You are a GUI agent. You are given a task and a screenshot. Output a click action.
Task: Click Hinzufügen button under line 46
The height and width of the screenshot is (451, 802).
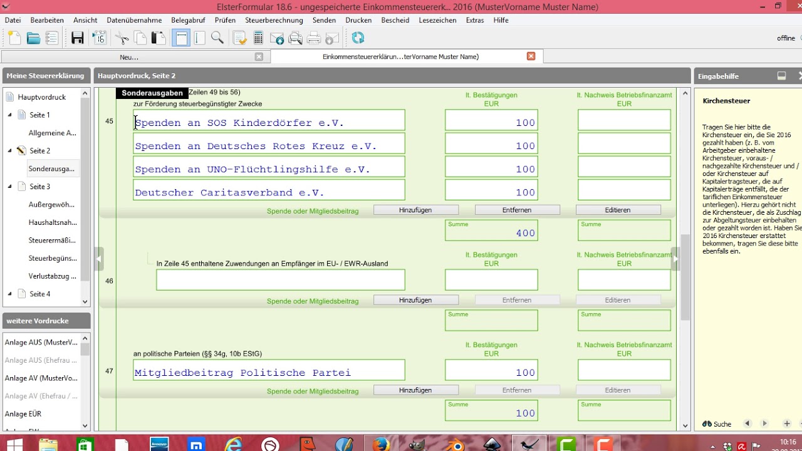416,300
